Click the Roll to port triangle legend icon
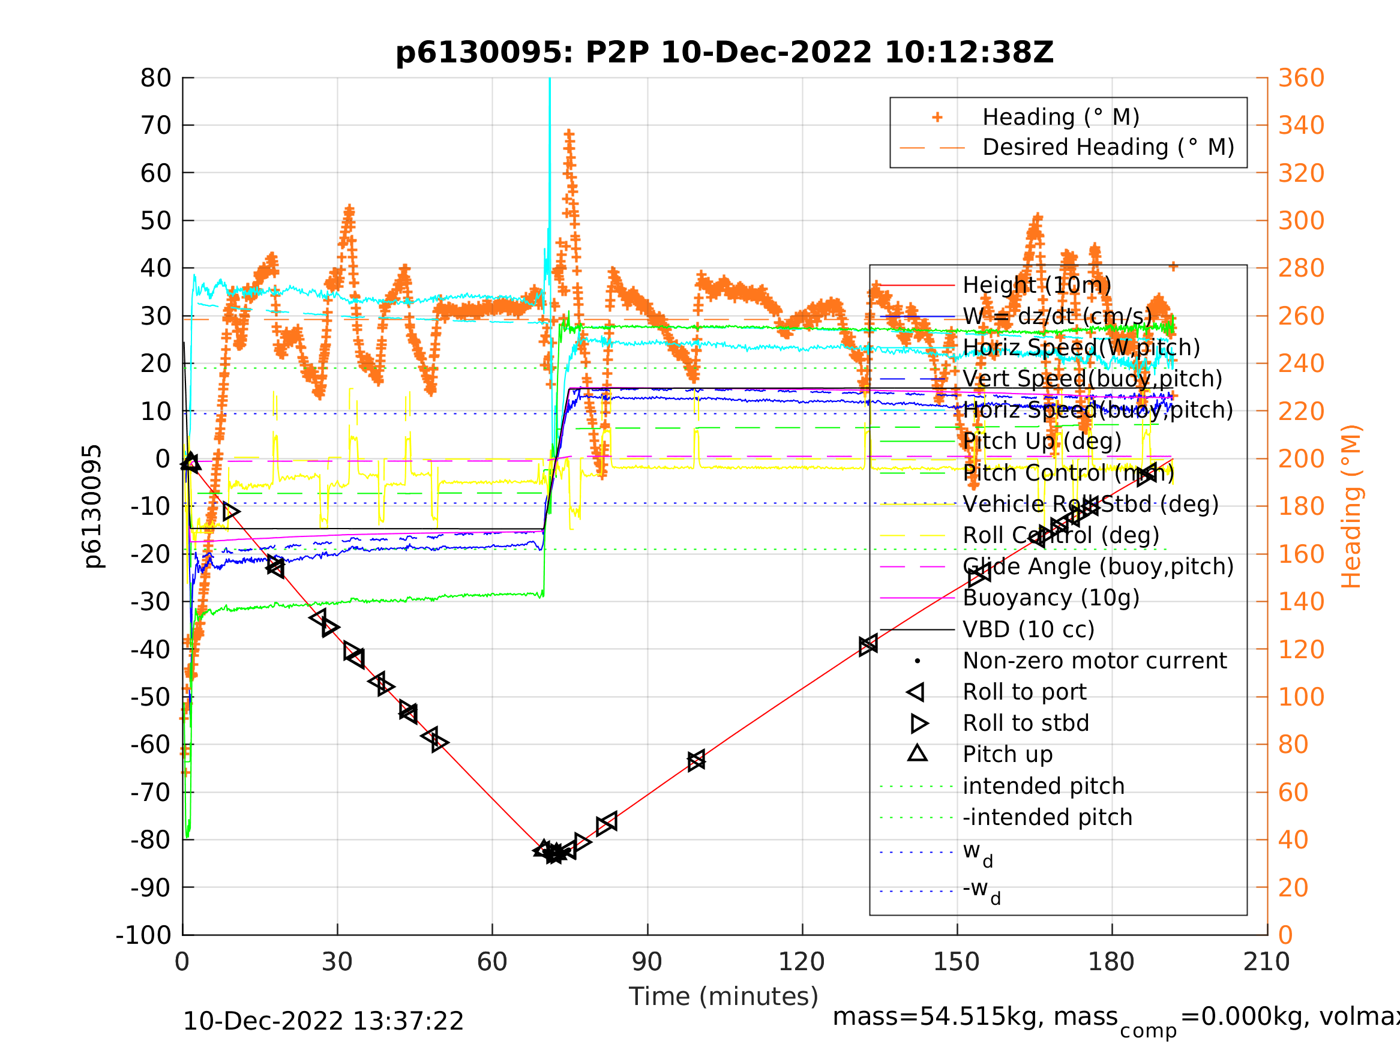Screen dimensions: 1400x1050 (x=916, y=692)
